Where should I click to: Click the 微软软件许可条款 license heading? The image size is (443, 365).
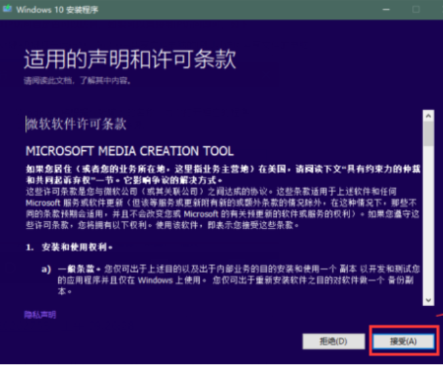(x=75, y=123)
